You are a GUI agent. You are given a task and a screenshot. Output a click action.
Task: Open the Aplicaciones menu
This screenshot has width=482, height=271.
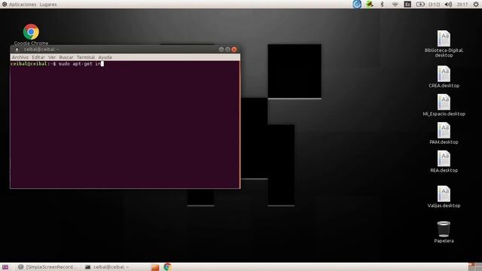23,5
